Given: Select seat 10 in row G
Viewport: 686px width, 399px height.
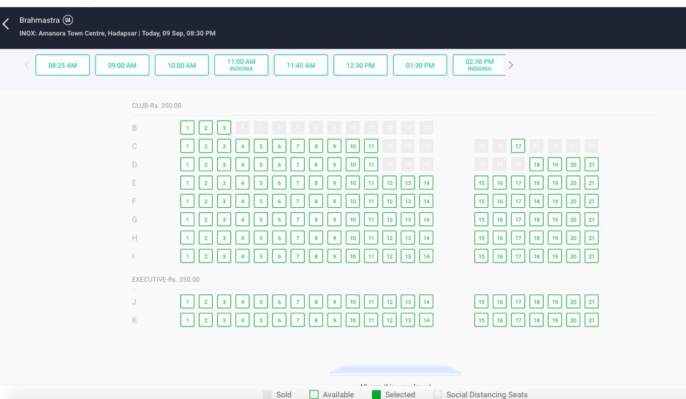Looking at the screenshot, I should pyautogui.click(x=353, y=219).
